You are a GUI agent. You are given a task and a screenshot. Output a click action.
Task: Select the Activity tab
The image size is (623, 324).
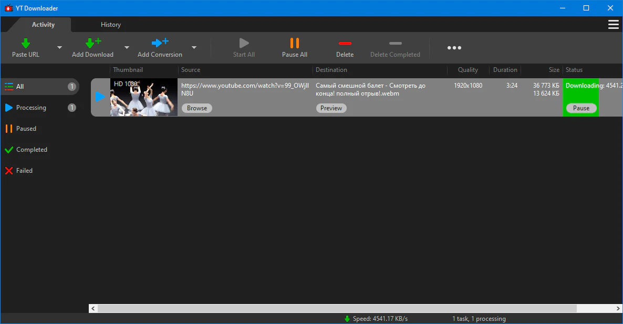pos(43,25)
